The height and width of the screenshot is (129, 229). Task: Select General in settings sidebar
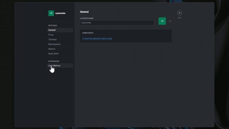[60, 30]
